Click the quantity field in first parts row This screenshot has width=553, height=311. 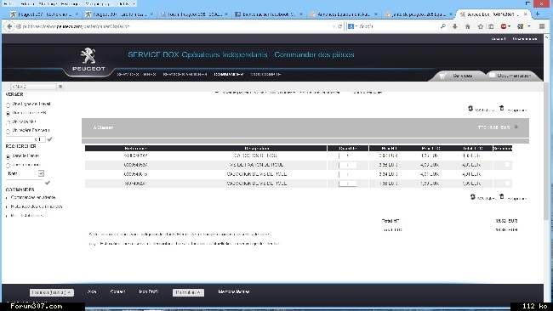pyautogui.click(x=347, y=155)
